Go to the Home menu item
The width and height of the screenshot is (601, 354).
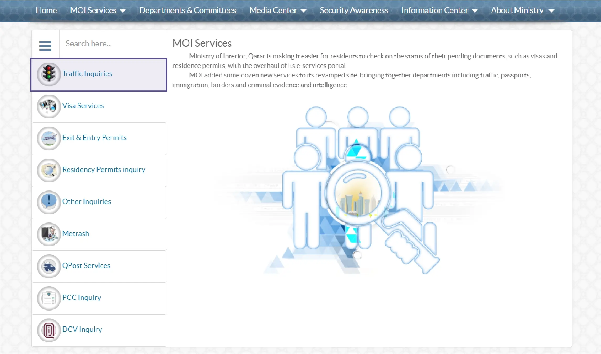click(x=46, y=10)
